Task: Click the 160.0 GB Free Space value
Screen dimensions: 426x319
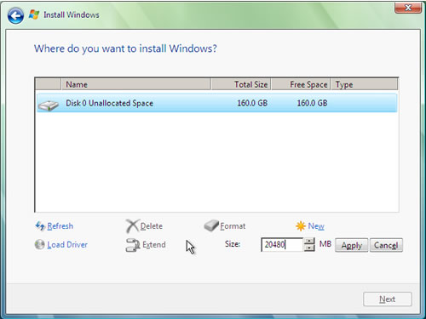Action: tap(312, 103)
